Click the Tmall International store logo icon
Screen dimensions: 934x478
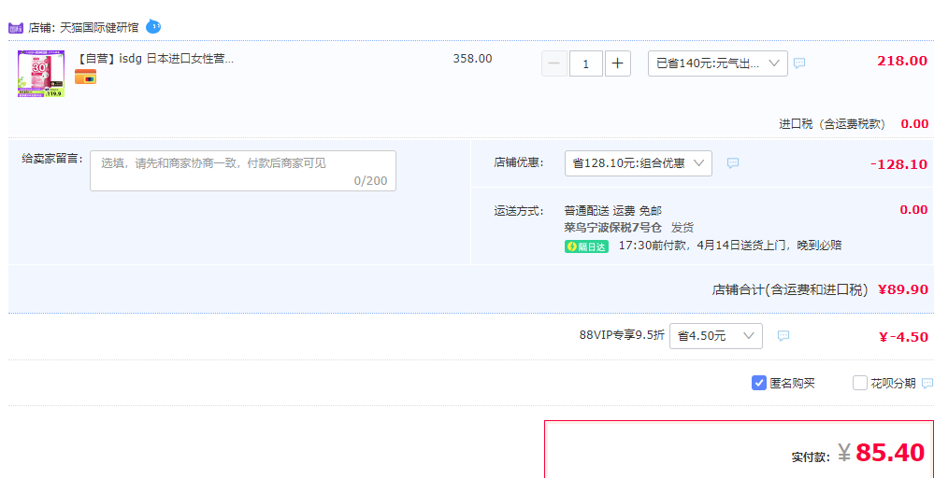tap(16, 27)
